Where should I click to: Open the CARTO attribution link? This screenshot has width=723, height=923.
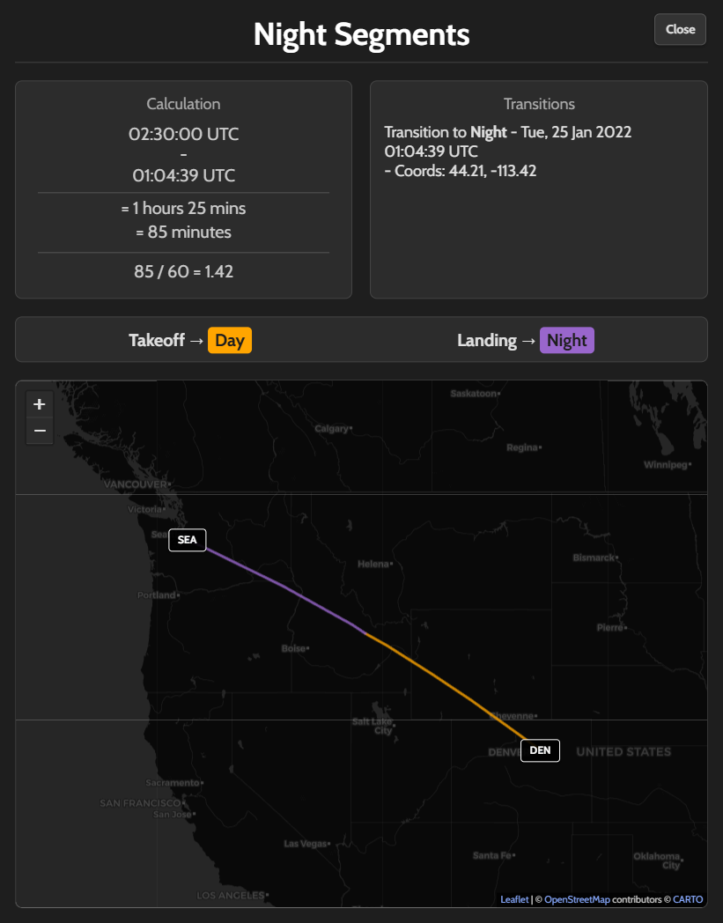pyautogui.click(x=687, y=899)
